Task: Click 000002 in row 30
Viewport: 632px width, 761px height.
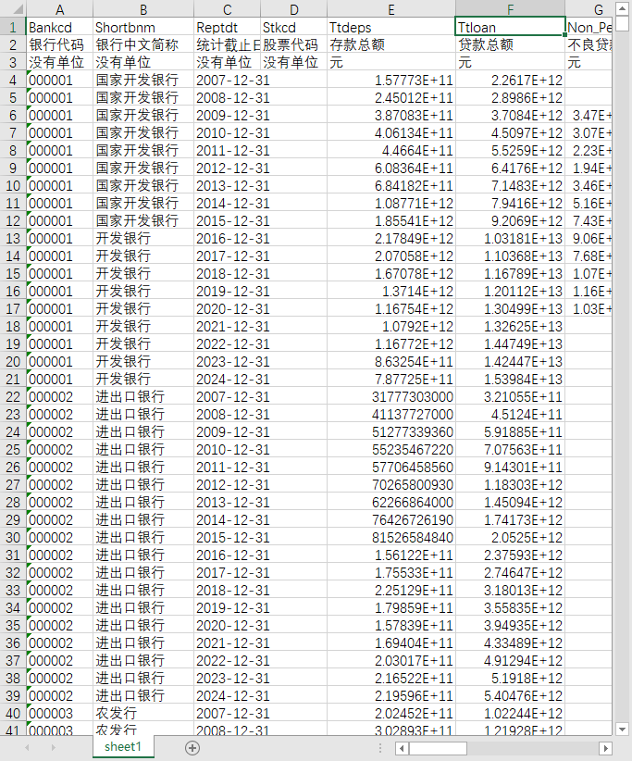Action: tap(59, 537)
